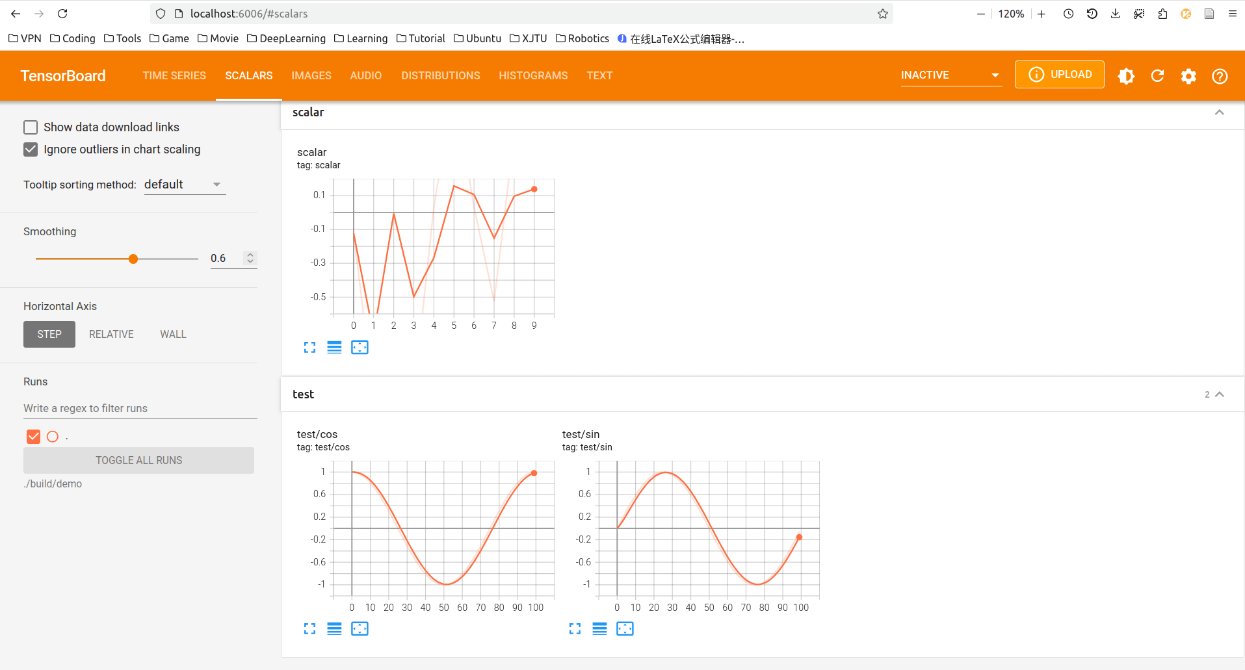Click the regex run filter field

pos(140,408)
